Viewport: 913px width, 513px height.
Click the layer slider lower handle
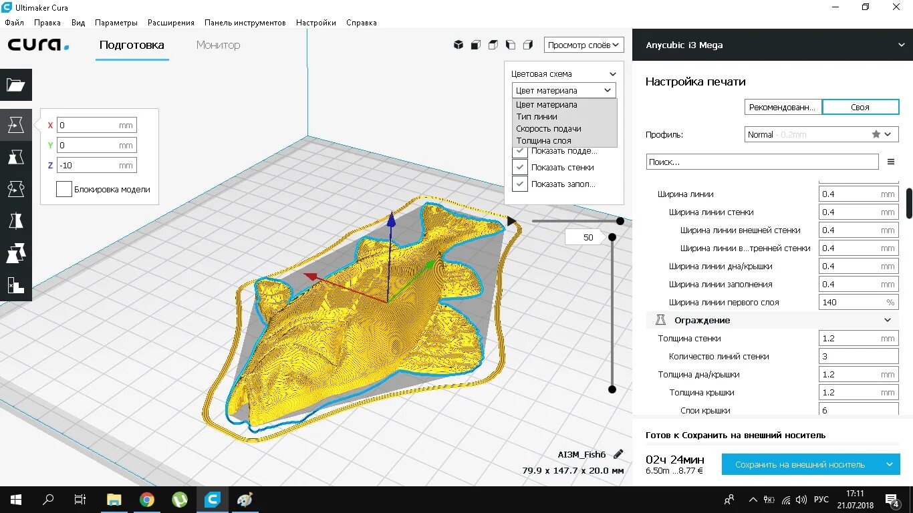tap(612, 389)
